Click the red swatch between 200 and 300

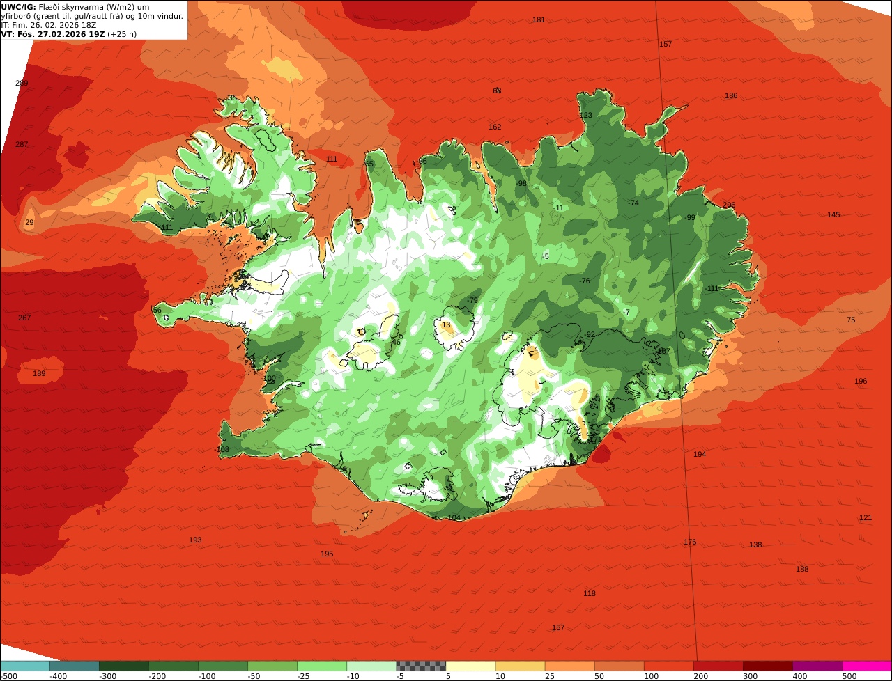click(718, 666)
